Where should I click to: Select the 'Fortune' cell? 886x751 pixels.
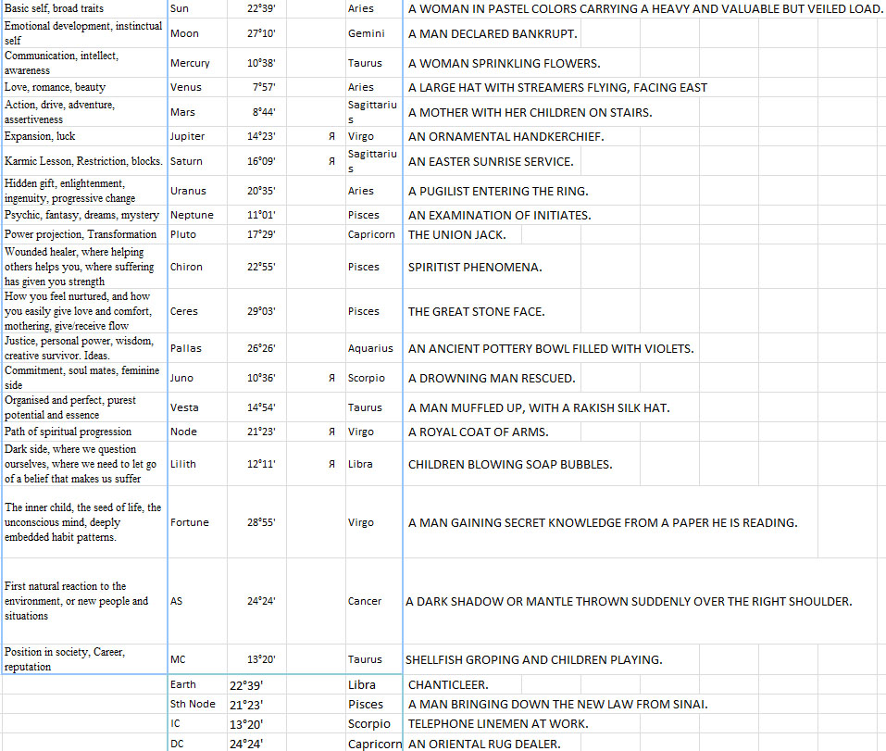[x=197, y=522]
